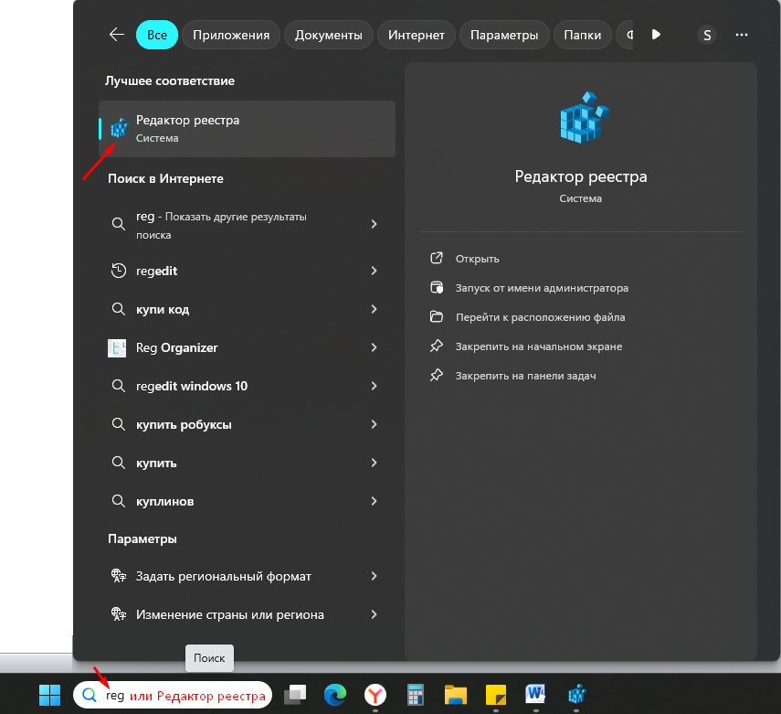Click search icon beside куплинов
The height and width of the screenshot is (714, 781).
pyautogui.click(x=118, y=501)
